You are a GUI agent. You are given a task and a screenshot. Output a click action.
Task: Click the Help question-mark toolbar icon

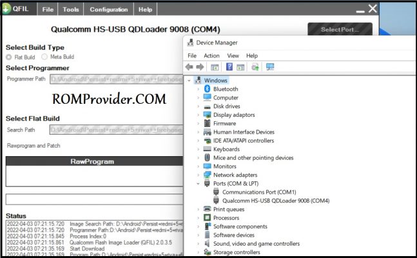229,66
